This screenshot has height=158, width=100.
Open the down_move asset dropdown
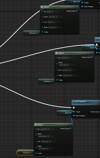(x=64, y=65)
